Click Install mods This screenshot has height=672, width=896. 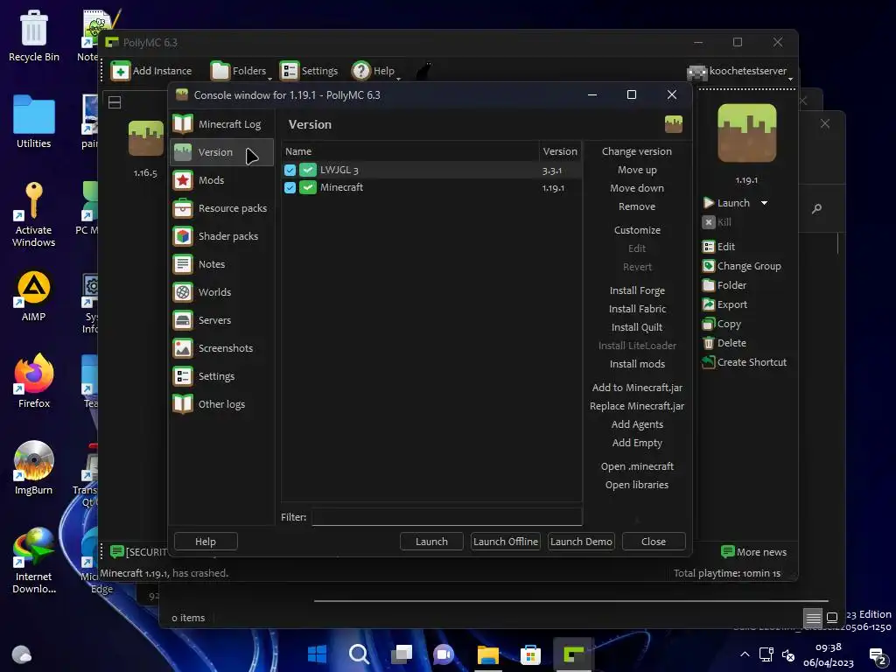point(637,364)
